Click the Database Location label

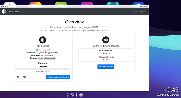(x=43, y=67)
